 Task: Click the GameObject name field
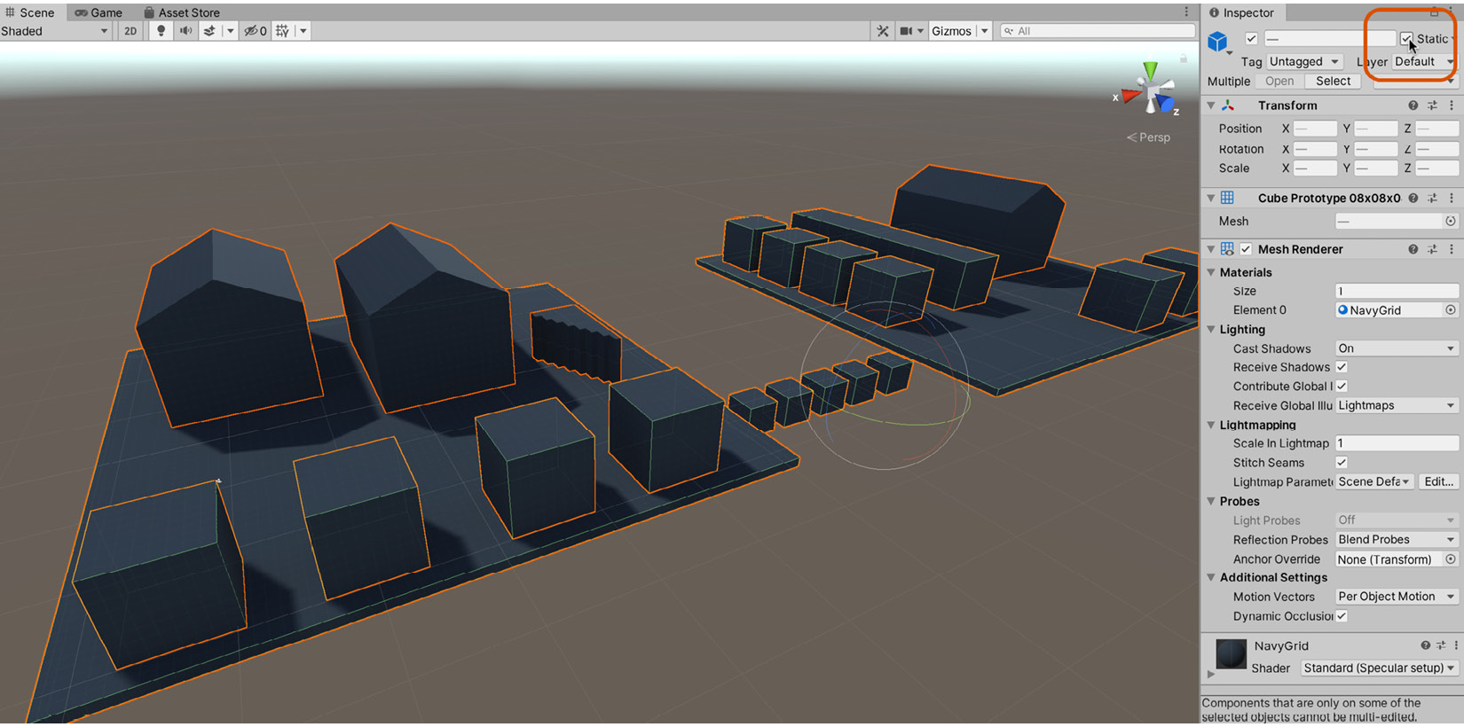(1329, 39)
